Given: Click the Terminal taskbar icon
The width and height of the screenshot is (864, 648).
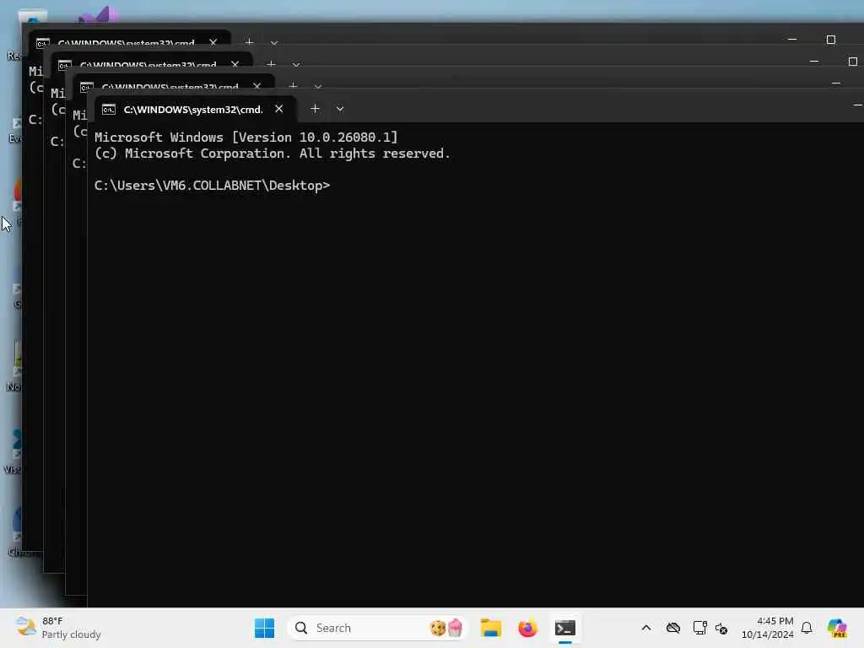Looking at the screenshot, I should point(564,628).
